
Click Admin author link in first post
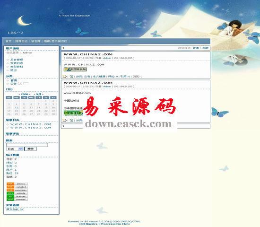click(x=107, y=58)
